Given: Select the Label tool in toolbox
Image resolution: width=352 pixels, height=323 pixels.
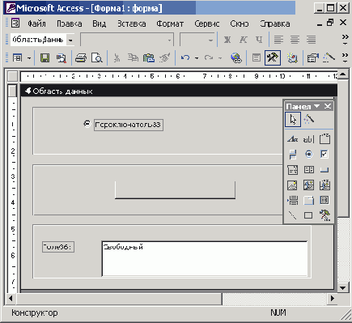Looking at the screenshot, I should click(292, 139).
